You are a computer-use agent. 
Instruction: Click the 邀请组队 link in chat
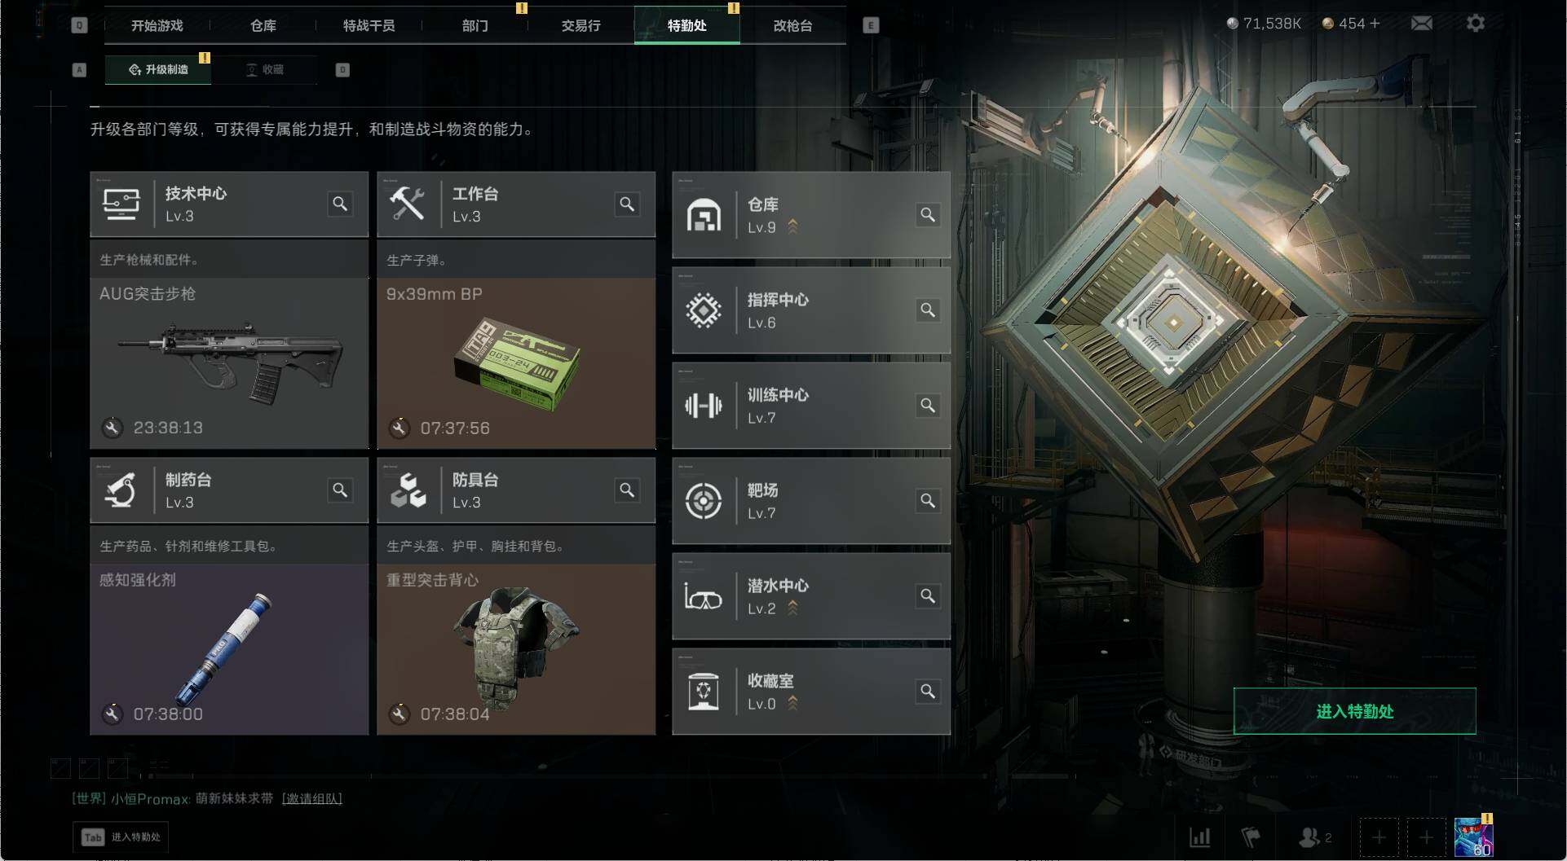[x=311, y=798]
